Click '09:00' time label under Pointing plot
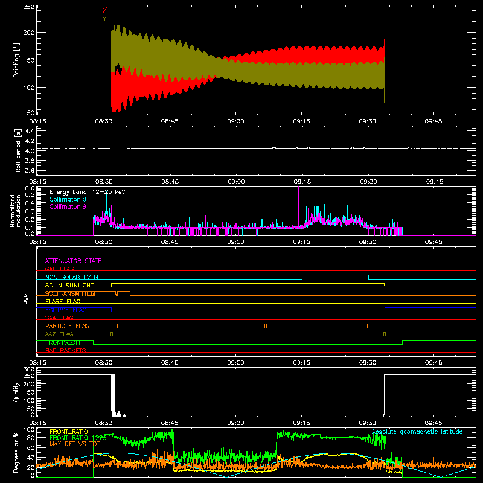 tap(235, 121)
